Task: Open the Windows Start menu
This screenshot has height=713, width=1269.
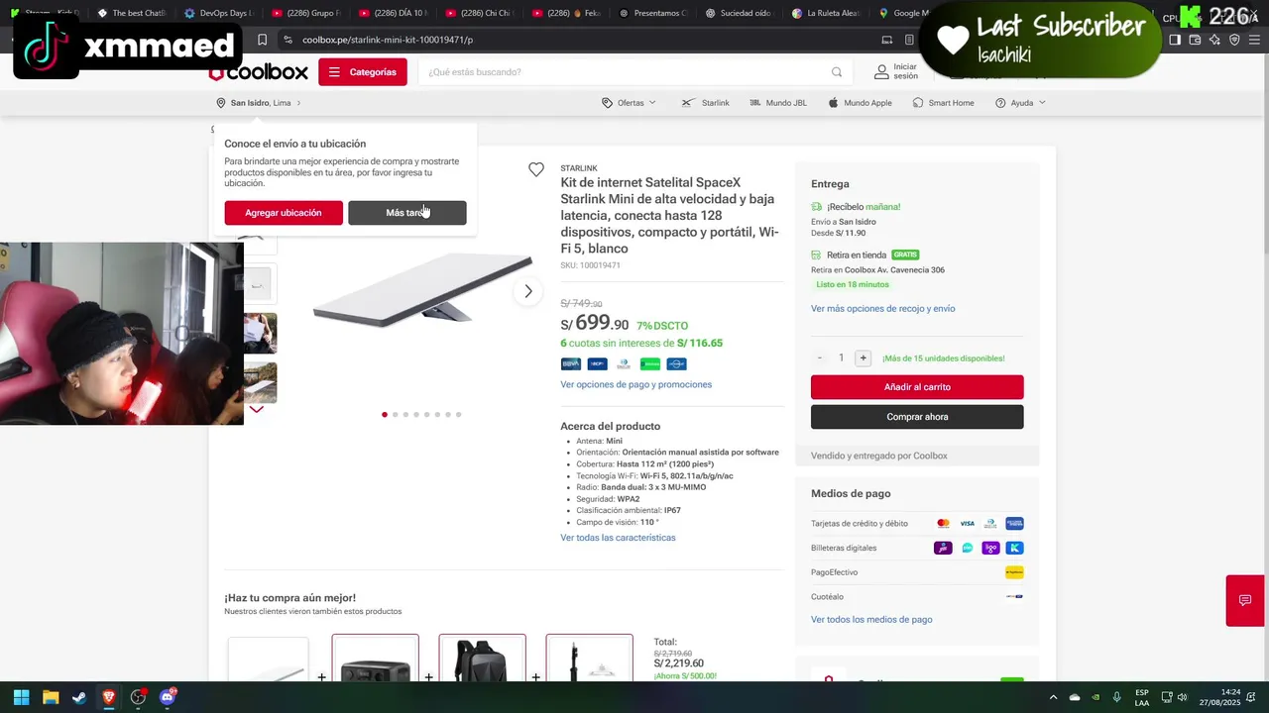Action: 22,697
